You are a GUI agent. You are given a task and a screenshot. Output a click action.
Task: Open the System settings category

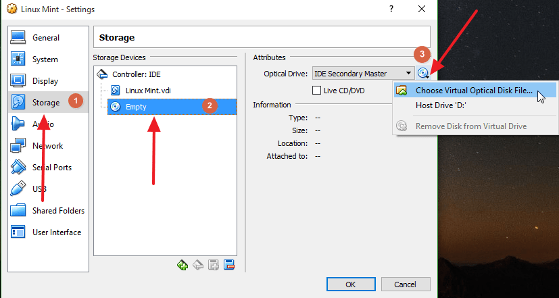tap(48, 59)
